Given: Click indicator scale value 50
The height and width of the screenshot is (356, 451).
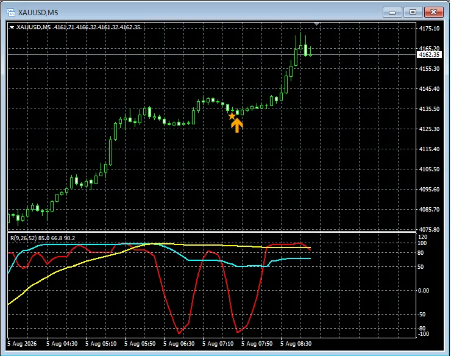Looking at the screenshot, I should (421, 267).
